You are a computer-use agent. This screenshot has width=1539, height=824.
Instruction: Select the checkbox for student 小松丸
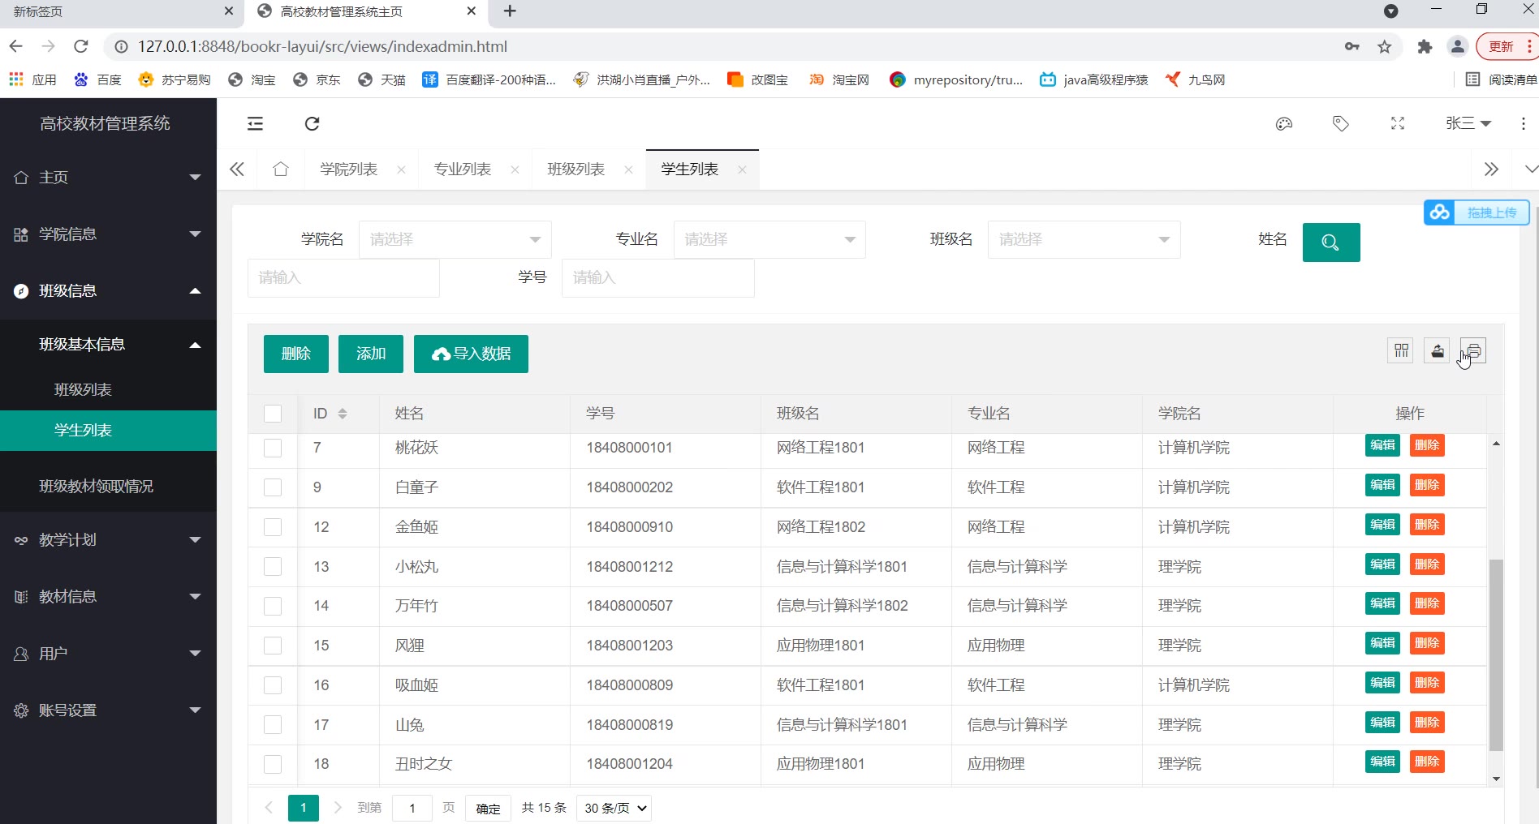tap(273, 566)
